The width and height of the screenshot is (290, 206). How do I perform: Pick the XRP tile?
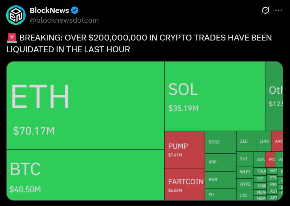tap(220, 162)
